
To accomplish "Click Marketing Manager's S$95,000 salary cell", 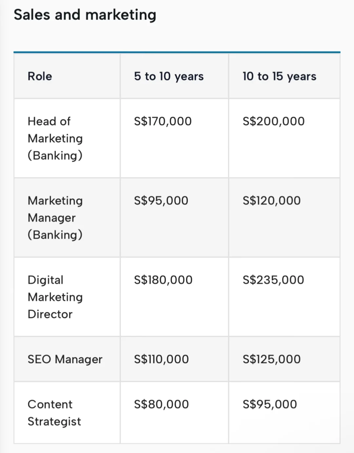I will click(161, 200).
